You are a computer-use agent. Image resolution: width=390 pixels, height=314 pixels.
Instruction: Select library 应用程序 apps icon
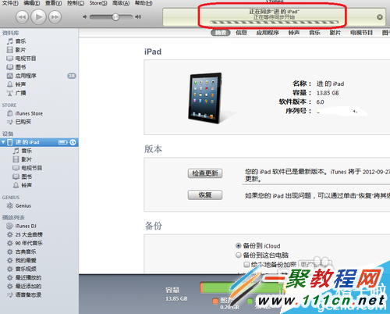10,76
